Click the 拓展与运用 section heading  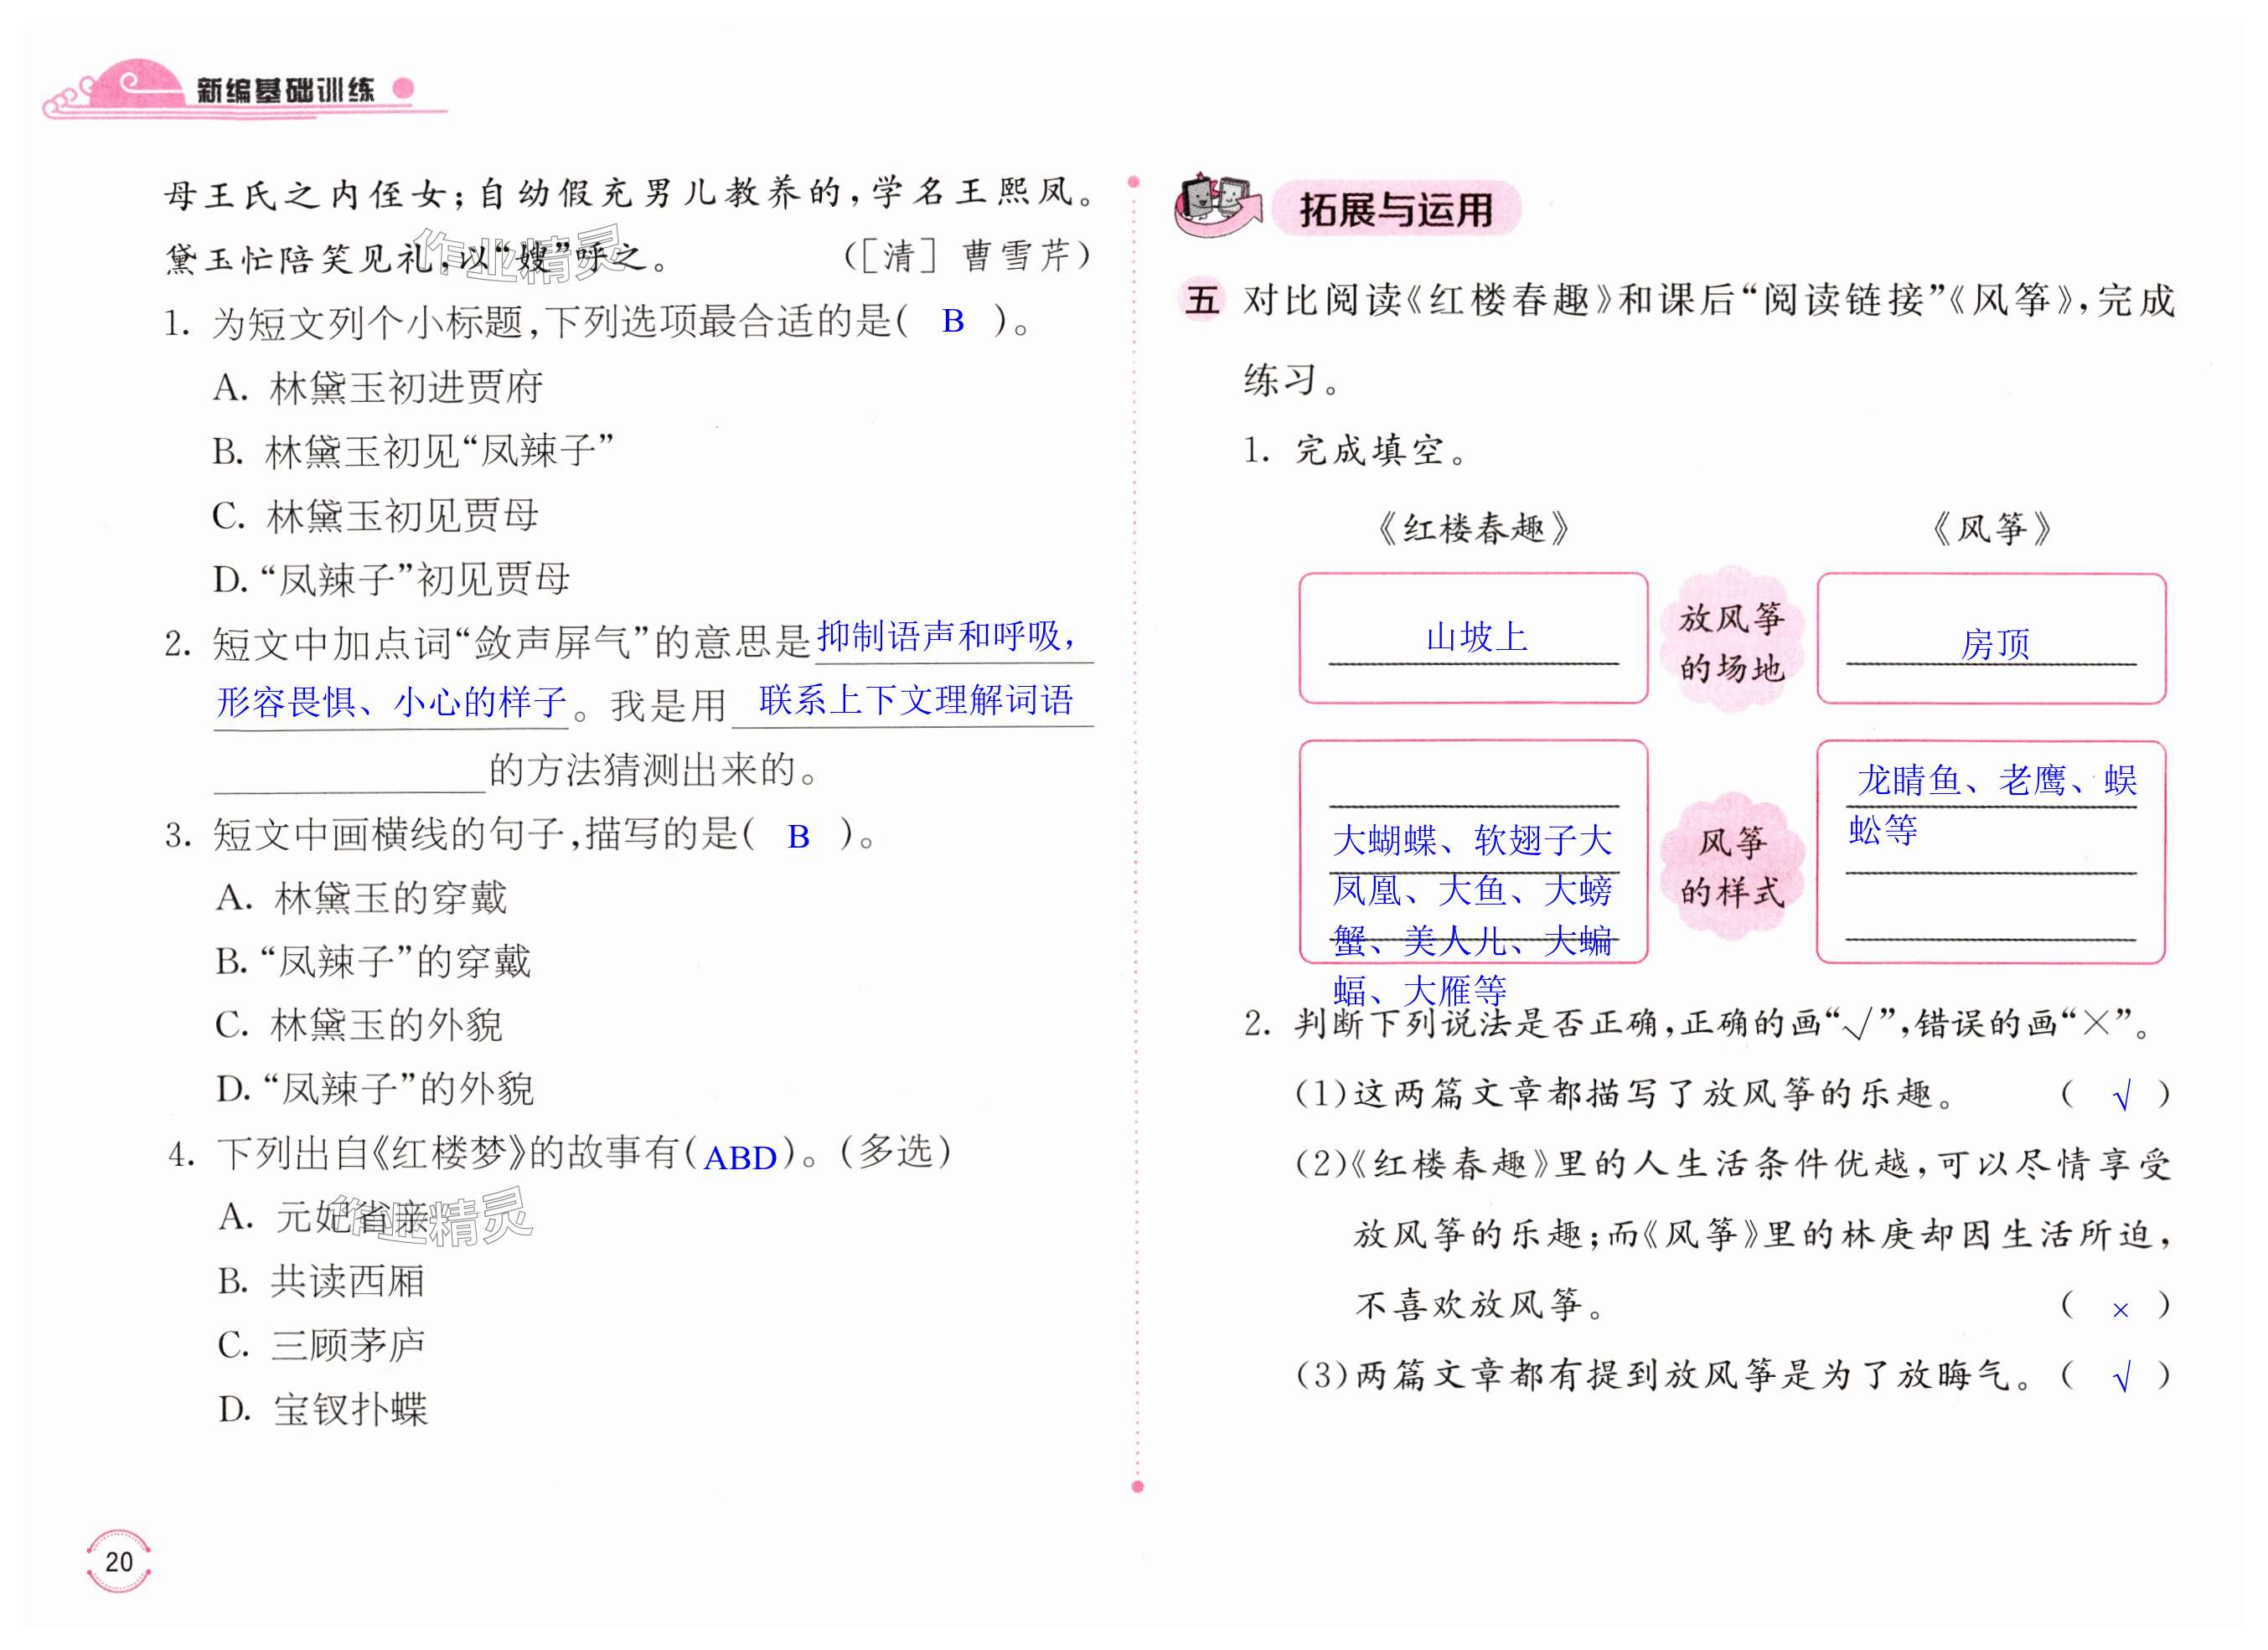click(x=1396, y=210)
